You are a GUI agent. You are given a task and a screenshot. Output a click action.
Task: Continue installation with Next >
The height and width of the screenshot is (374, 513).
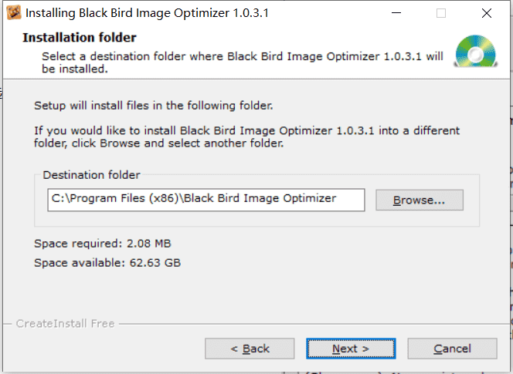[x=351, y=349]
